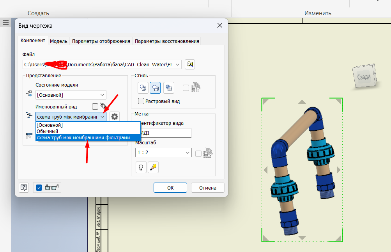Image resolution: width=391 pixels, height=252 pixels.
Task: Close the Вид чертежа dialog
Action: pyautogui.click(x=220, y=25)
